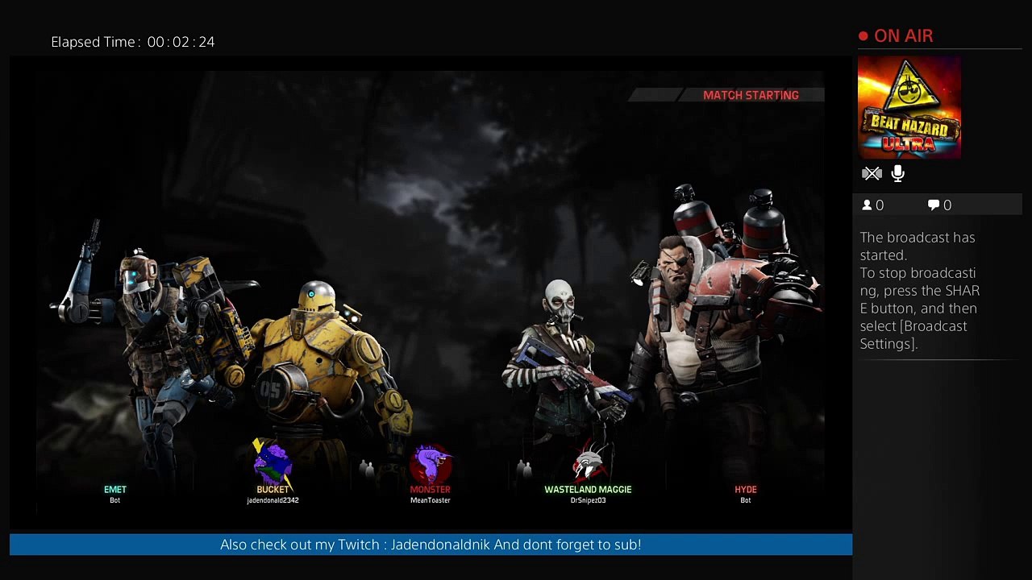Select the MeanToaster red monster avatar

tap(431, 464)
